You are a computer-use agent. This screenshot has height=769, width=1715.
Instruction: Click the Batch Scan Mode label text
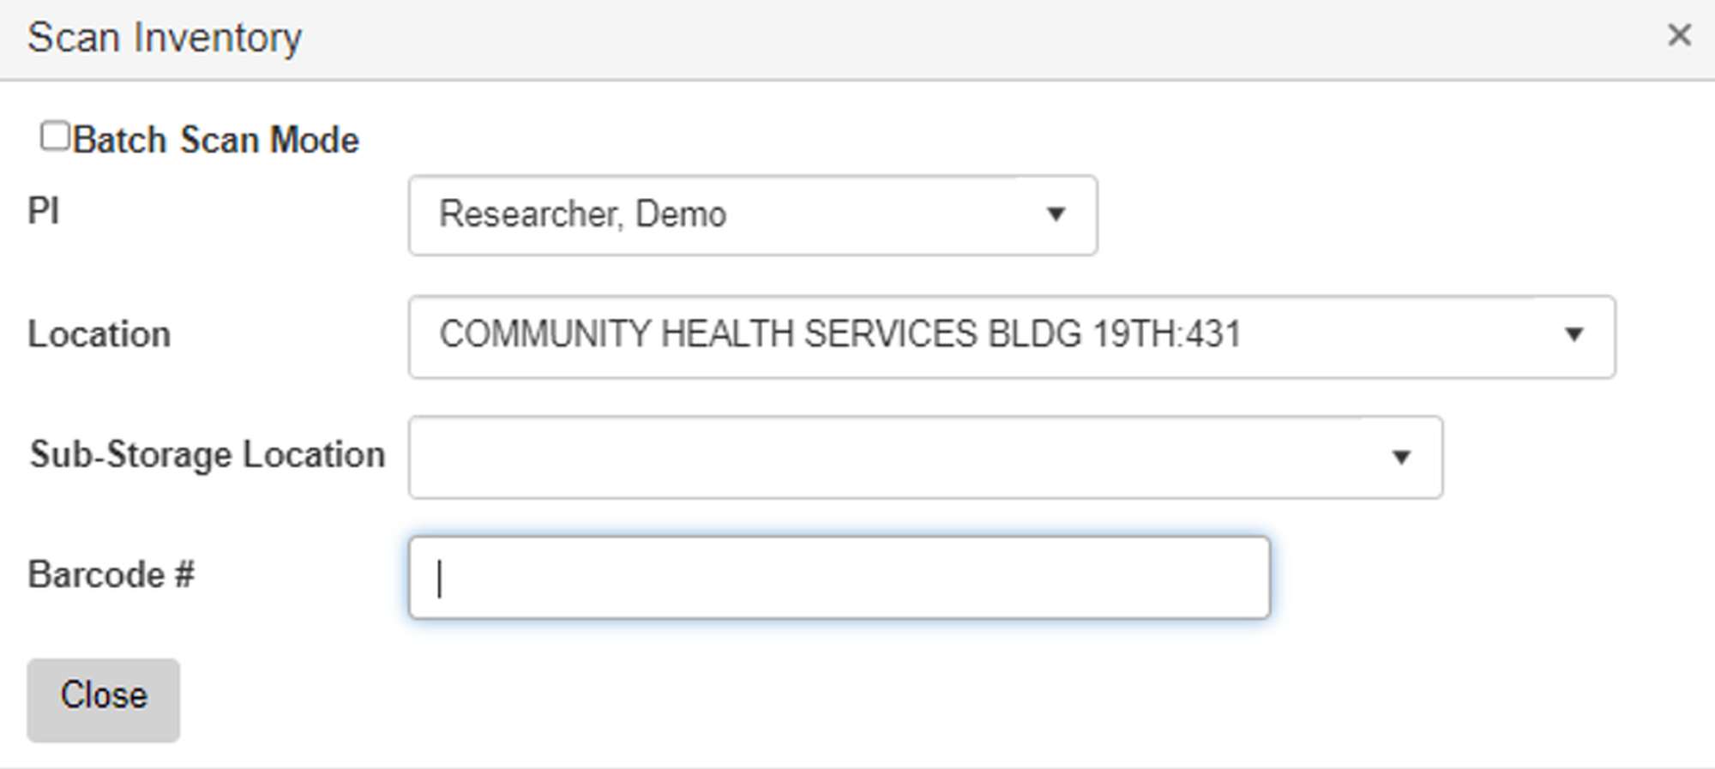(215, 140)
